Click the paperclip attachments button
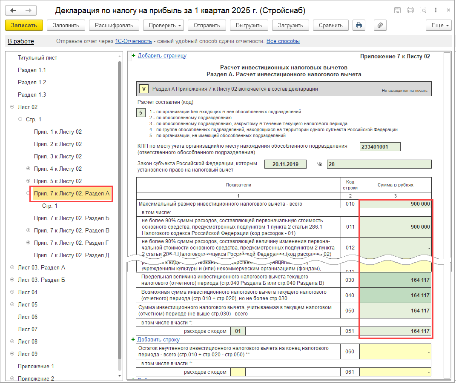456x384 pixels. [x=380, y=26]
